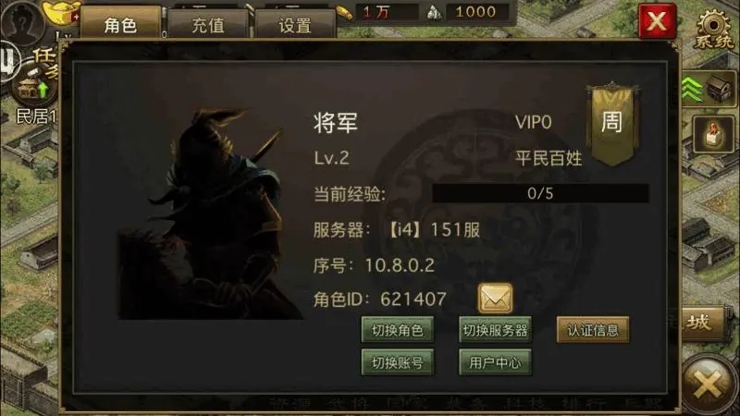Tap the player avatar portrait top-left

tap(22, 21)
